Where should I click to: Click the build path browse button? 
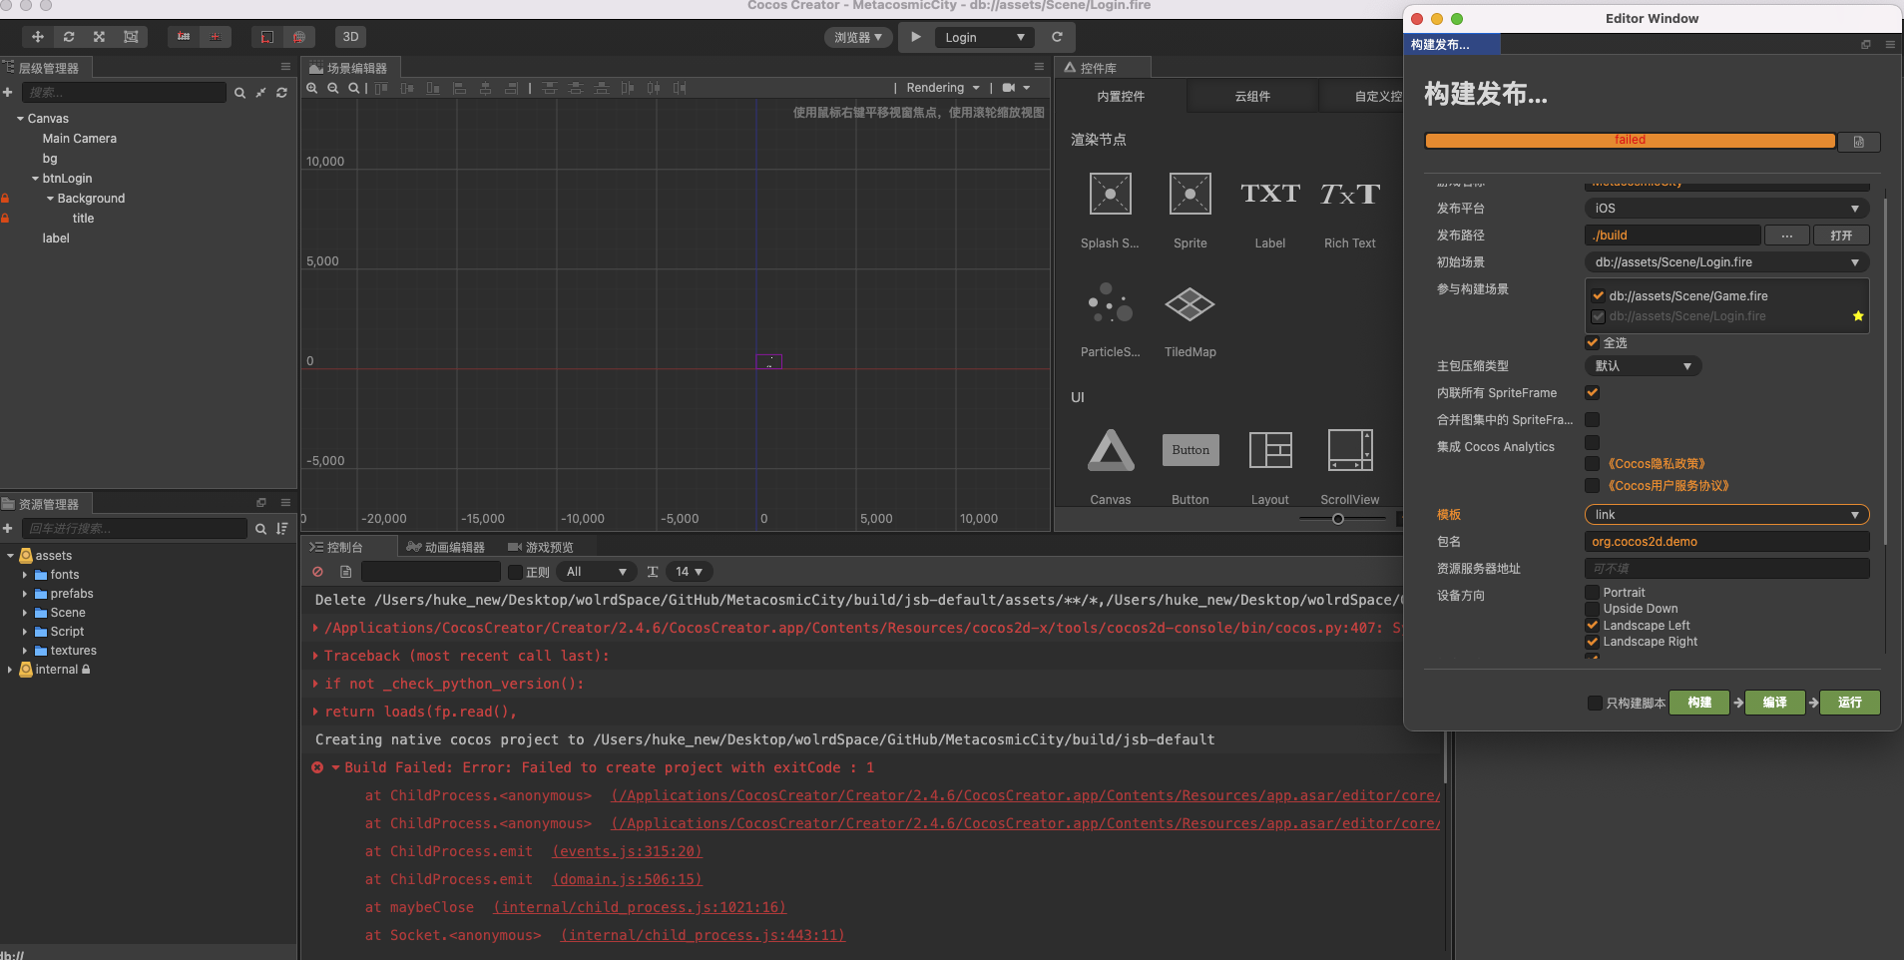point(1787,236)
